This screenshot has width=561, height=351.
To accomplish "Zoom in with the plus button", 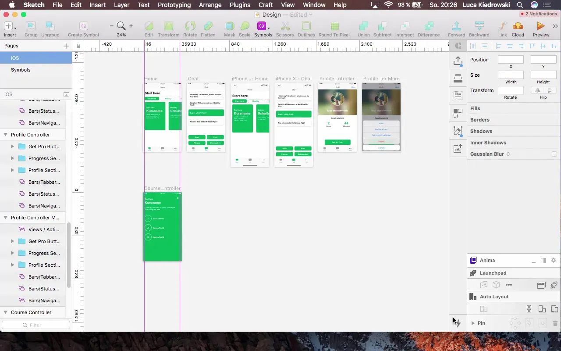I will pos(131,26).
